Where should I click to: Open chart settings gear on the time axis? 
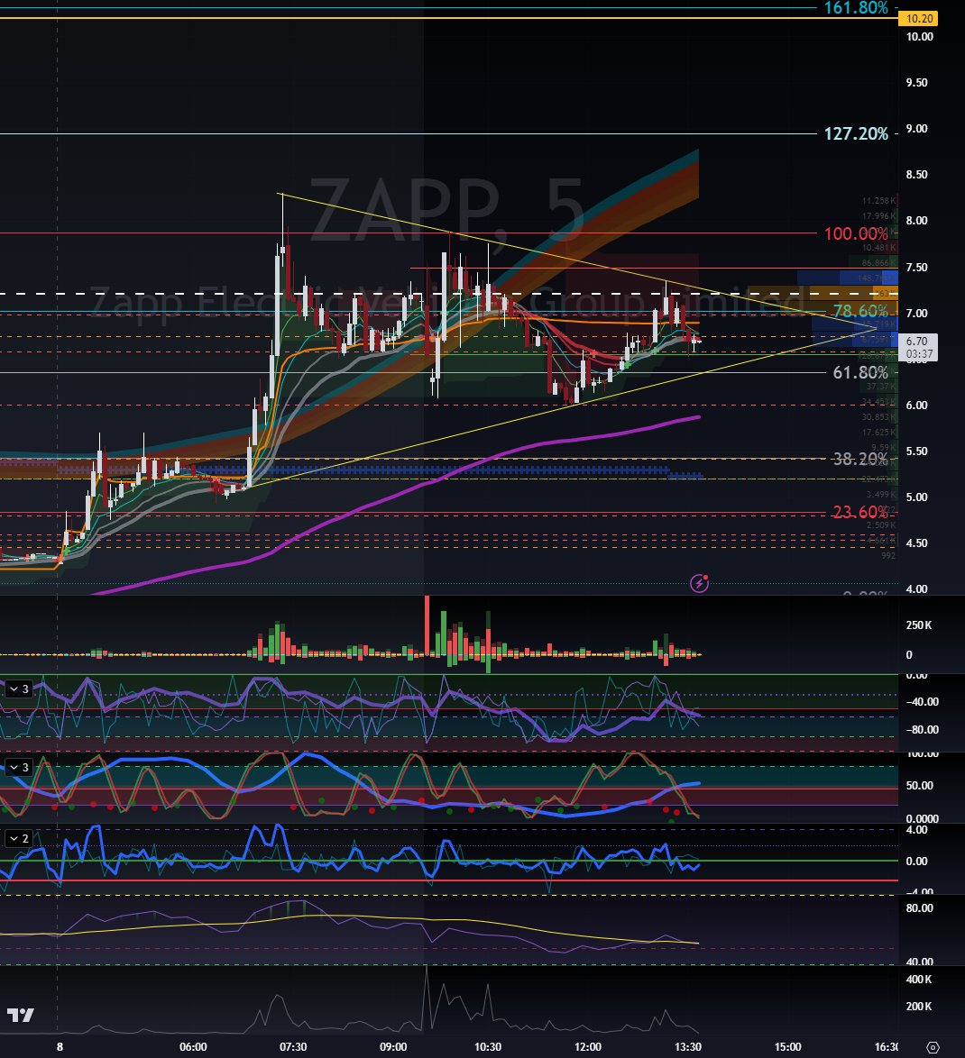[933, 1047]
